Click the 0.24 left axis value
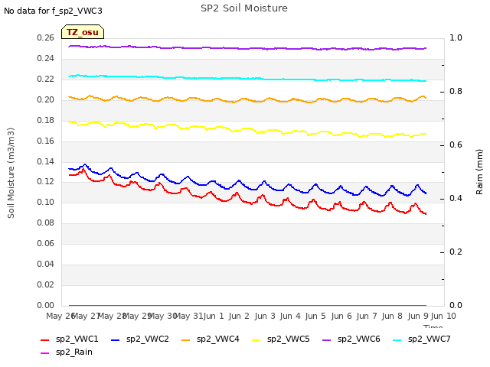 46,59
